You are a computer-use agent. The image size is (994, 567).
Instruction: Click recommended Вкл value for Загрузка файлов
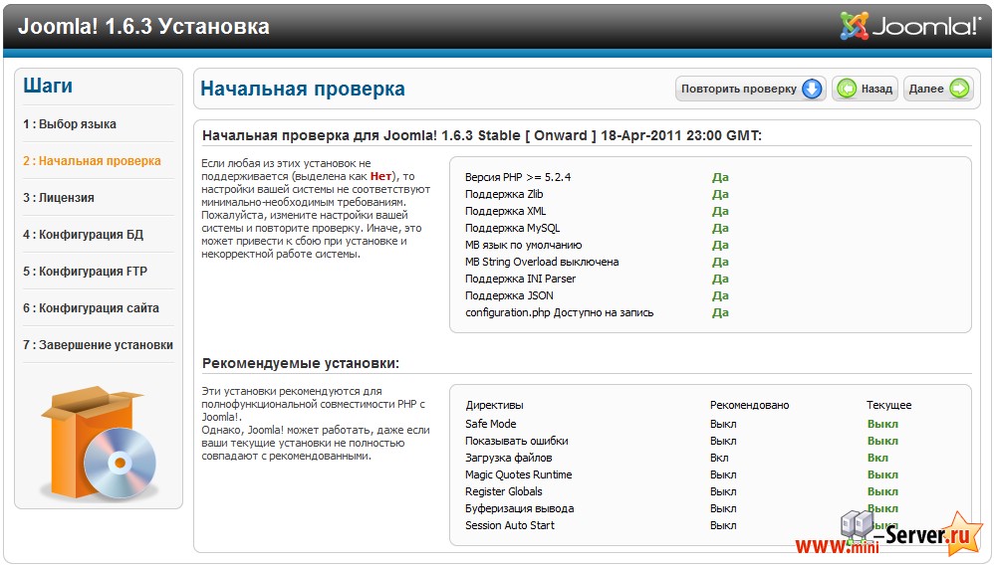(719, 458)
